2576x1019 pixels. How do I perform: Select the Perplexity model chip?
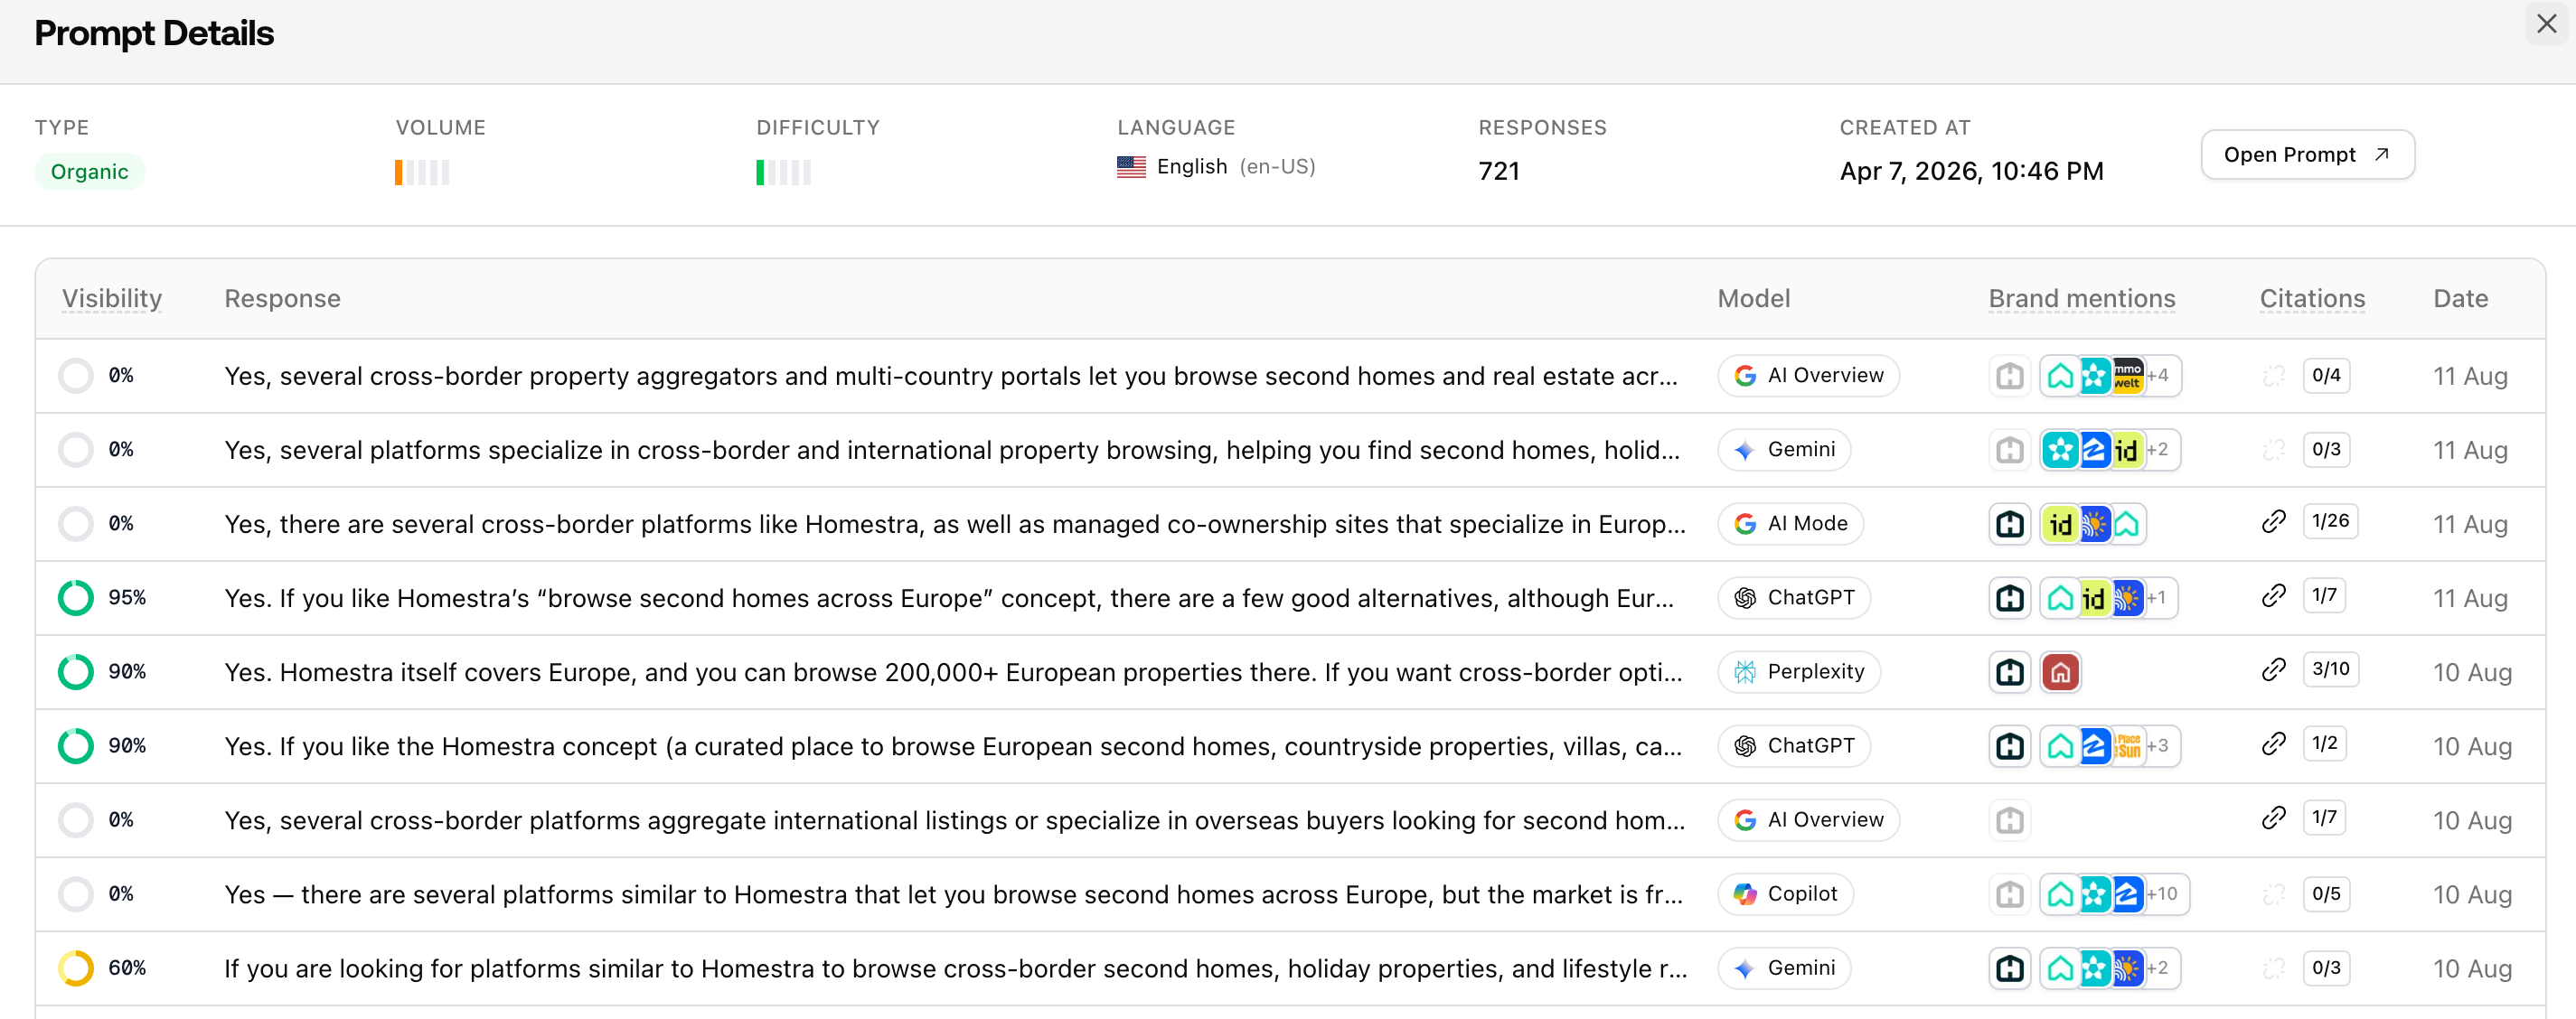(x=1799, y=671)
